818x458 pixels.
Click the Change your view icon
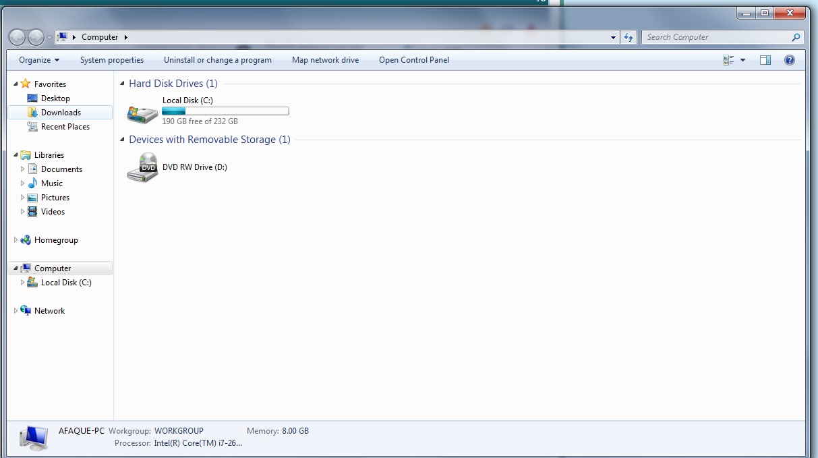coord(728,60)
